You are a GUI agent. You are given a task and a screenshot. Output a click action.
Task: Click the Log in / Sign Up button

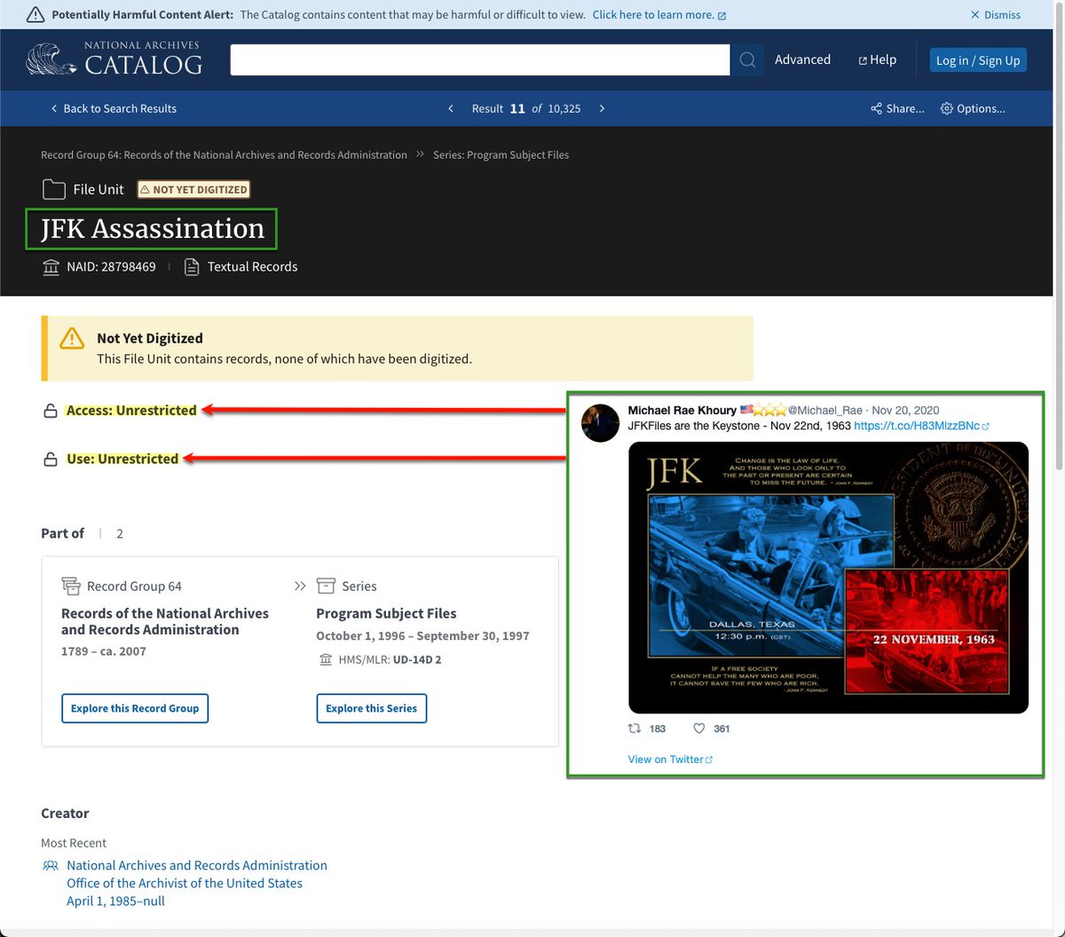(978, 60)
